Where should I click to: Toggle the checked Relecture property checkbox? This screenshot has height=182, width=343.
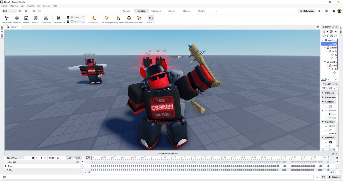pos(331,142)
